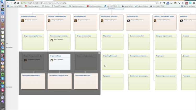Open the КАК НАПИСАТЬ bookmark
Viewport: 196px width, 110px height.
pyautogui.click(x=112, y=6)
